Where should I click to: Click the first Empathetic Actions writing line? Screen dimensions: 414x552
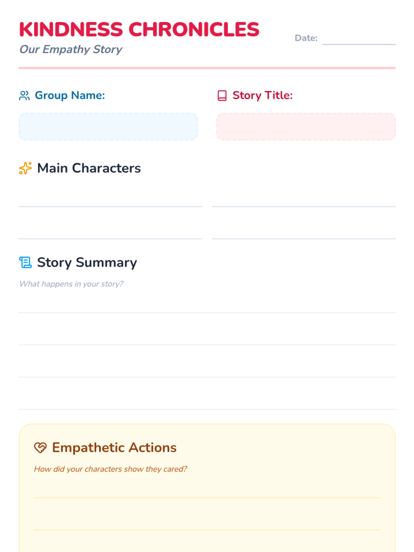[x=207, y=489]
